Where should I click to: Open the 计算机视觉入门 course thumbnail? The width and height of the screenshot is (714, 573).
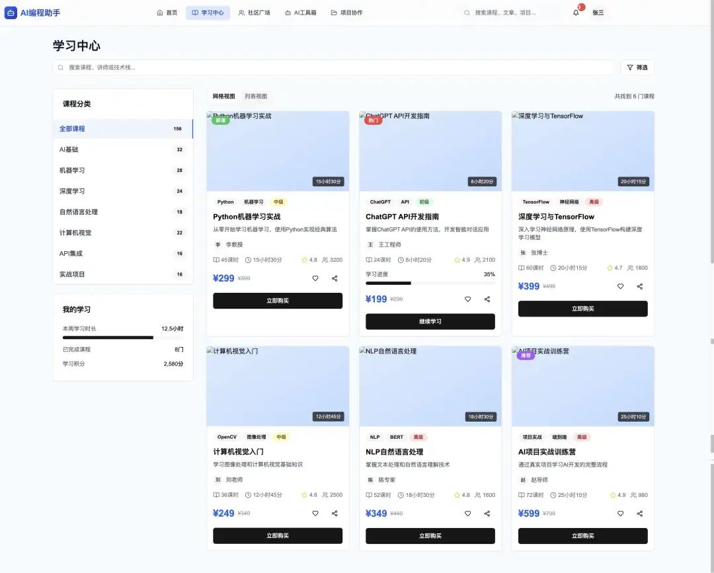(278, 387)
